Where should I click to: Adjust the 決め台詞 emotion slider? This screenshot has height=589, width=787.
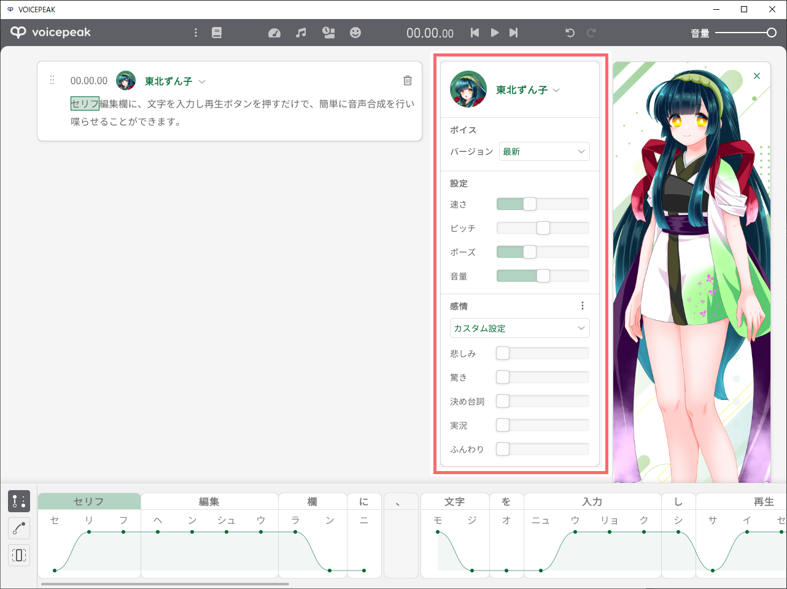point(543,401)
